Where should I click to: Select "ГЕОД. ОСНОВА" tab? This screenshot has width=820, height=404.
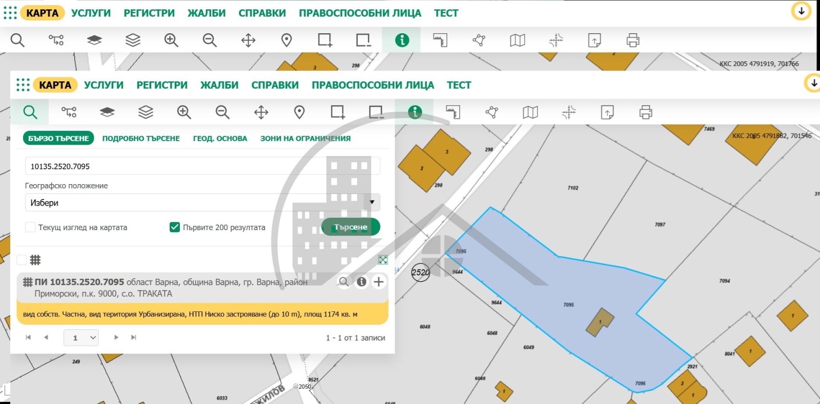pyautogui.click(x=220, y=139)
